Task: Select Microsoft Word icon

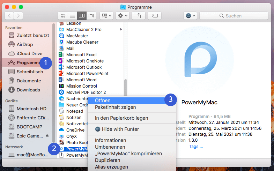Action: (61, 80)
